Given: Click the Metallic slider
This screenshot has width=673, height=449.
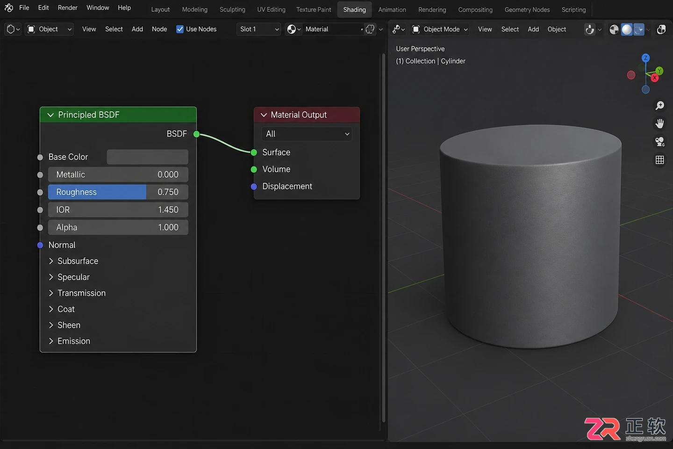Looking at the screenshot, I should [118, 174].
